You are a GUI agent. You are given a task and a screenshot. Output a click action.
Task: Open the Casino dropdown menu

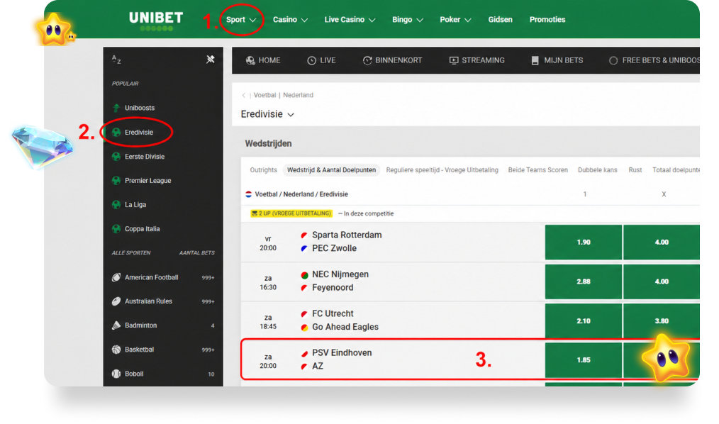[x=290, y=20]
